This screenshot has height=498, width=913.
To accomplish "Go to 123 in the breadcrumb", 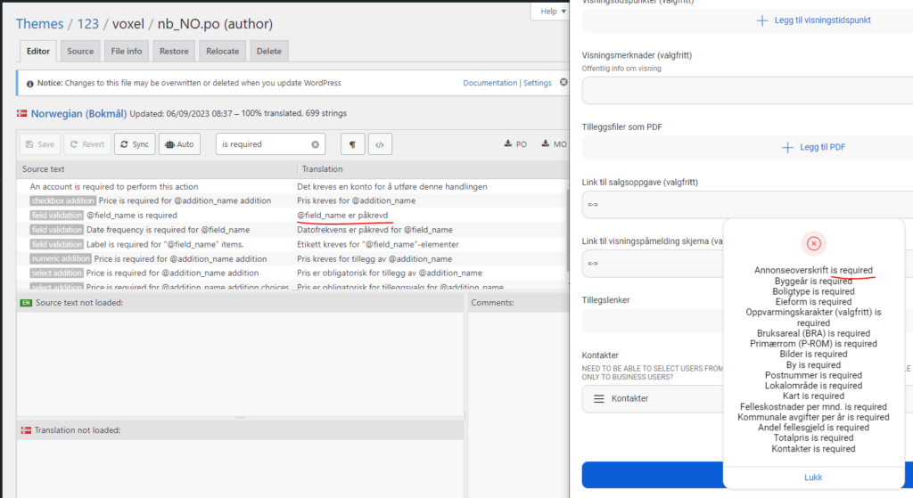I will tap(88, 24).
